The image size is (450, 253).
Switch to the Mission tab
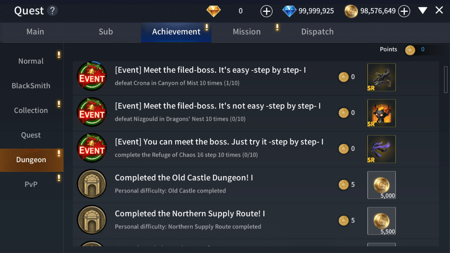click(x=247, y=32)
